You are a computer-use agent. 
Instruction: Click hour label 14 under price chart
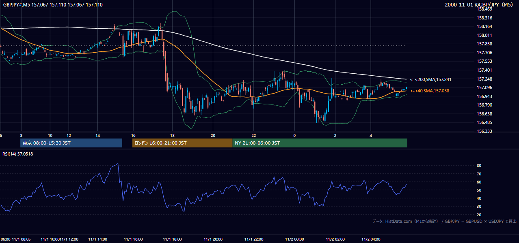[x=98, y=135]
